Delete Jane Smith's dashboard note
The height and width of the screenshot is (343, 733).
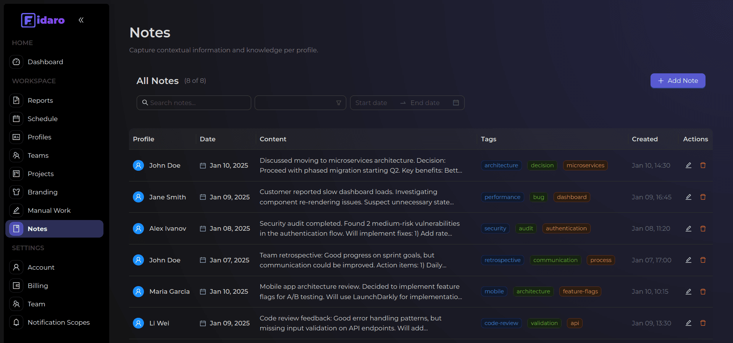(x=703, y=197)
